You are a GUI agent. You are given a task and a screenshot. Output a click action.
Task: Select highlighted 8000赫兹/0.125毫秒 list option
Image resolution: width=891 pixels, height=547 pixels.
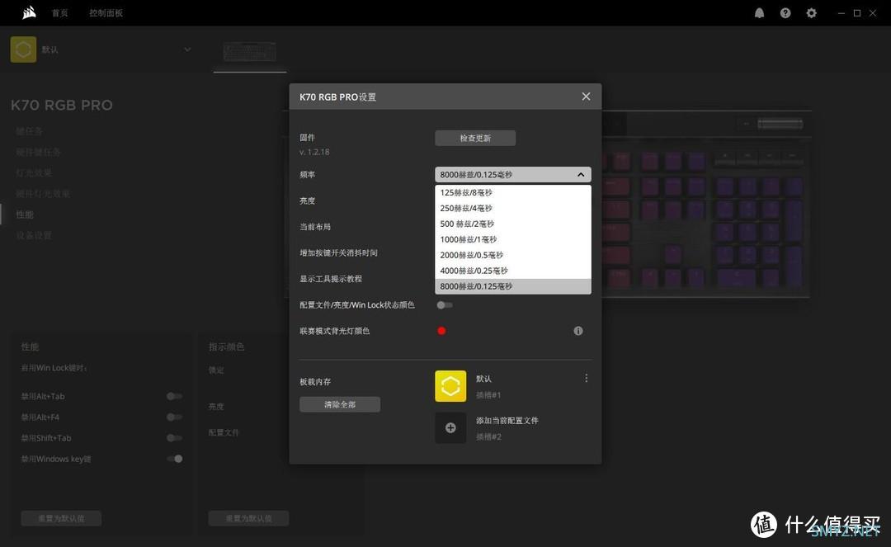coord(513,286)
